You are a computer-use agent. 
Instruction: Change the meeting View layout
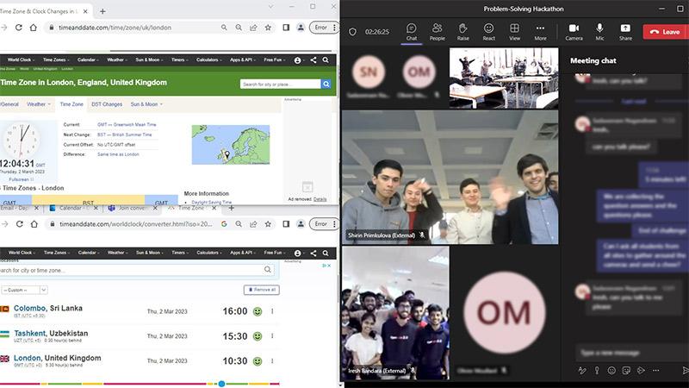tap(514, 32)
